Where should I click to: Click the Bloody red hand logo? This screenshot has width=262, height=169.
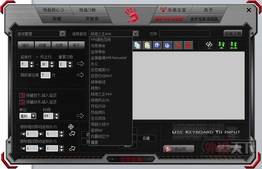point(132,15)
